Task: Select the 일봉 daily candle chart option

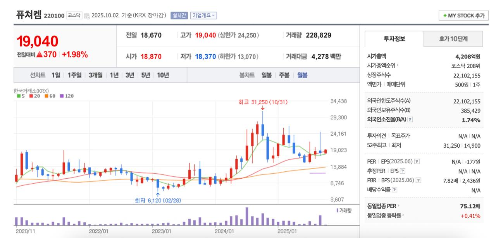Action: [x=267, y=75]
